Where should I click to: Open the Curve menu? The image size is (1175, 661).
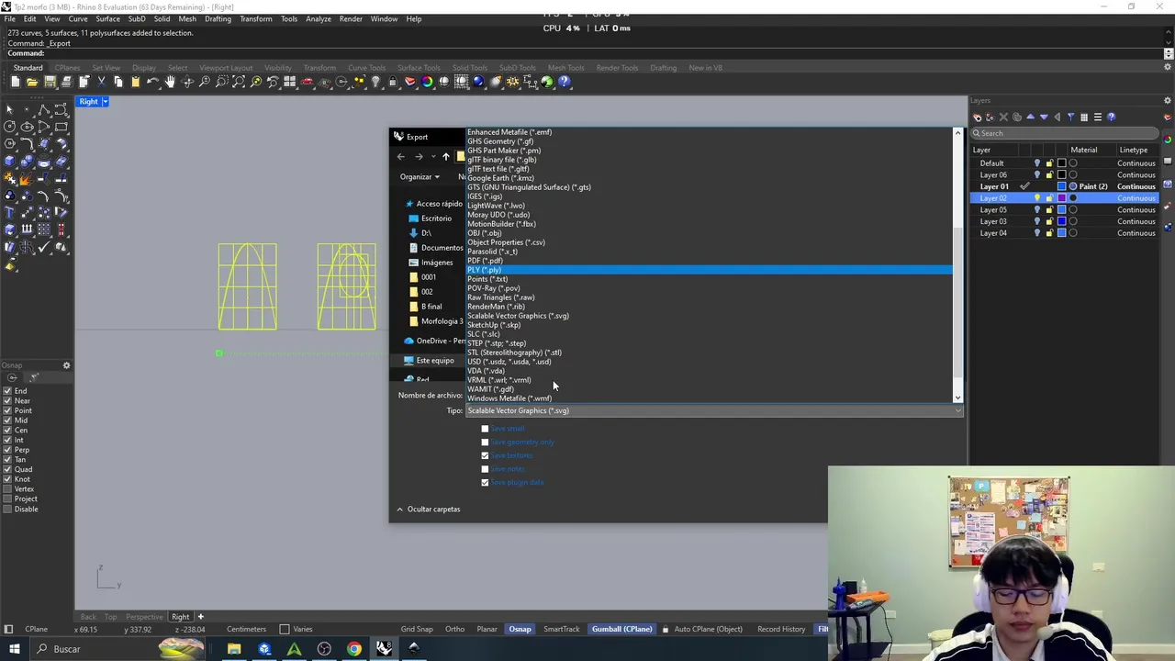(x=78, y=18)
